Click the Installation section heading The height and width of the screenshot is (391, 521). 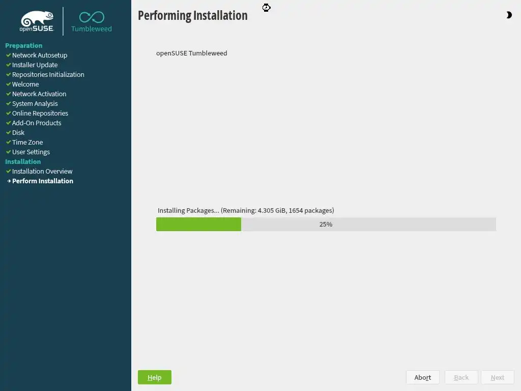23,161
